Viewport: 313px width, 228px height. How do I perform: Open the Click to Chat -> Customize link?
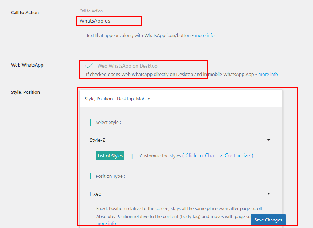click(218, 156)
